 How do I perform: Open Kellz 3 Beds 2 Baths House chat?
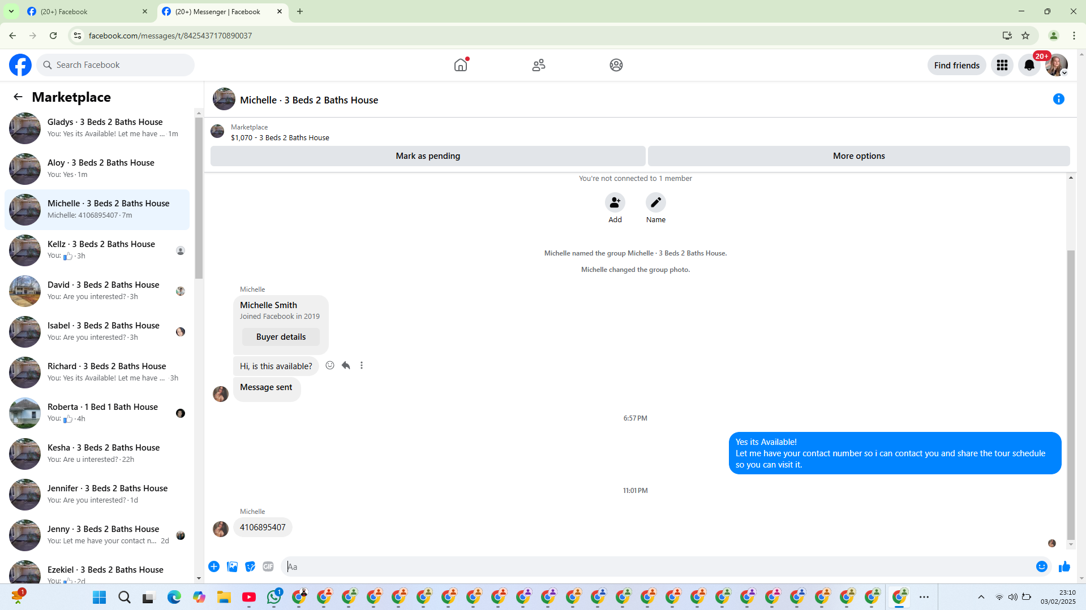coord(97,250)
